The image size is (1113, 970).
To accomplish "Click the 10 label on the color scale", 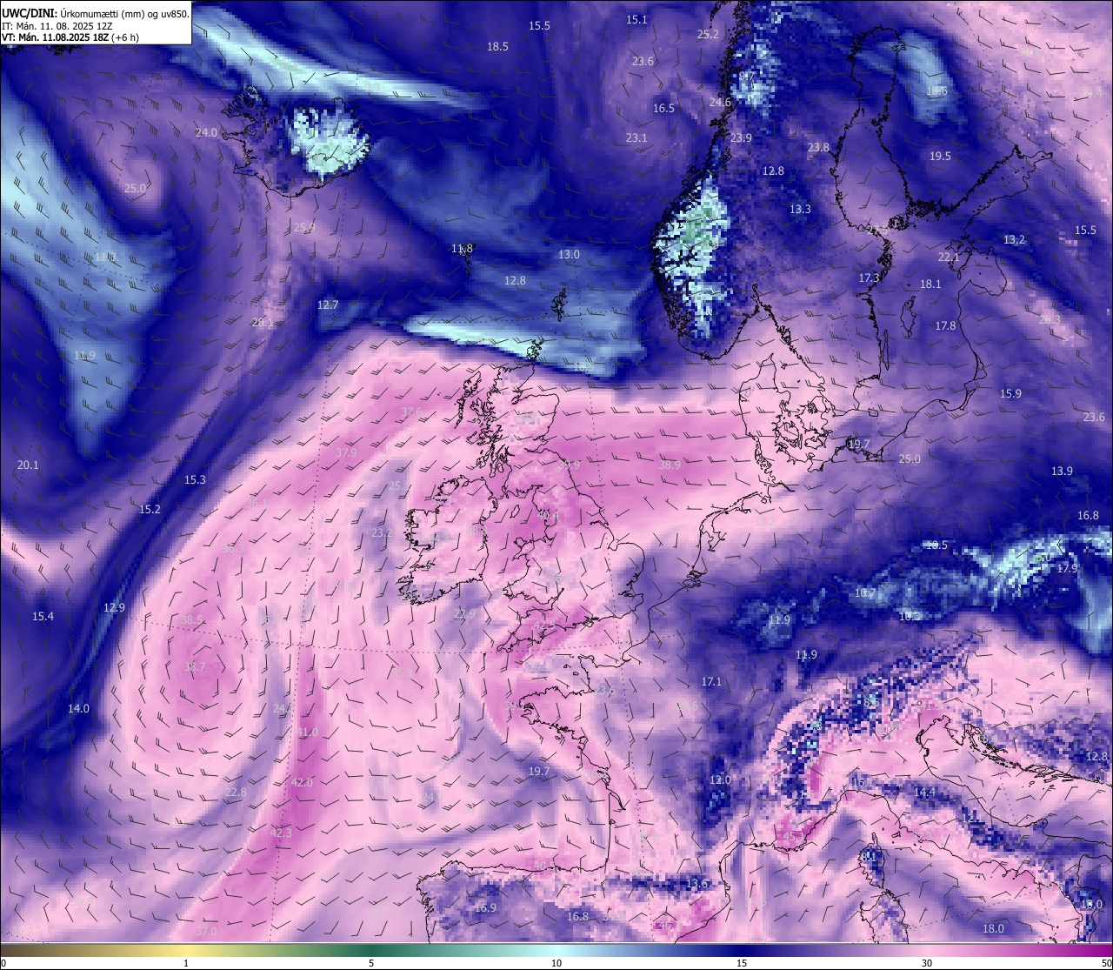I will (556, 963).
